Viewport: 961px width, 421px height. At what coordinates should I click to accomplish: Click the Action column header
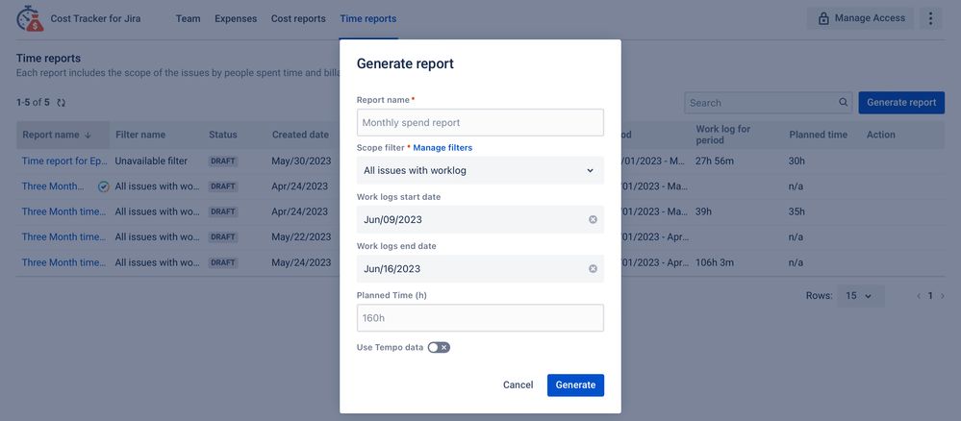[x=881, y=135]
